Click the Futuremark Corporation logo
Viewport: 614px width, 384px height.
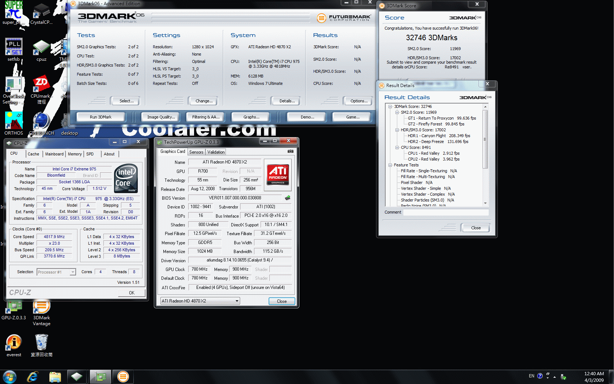[x=344, y=18]
